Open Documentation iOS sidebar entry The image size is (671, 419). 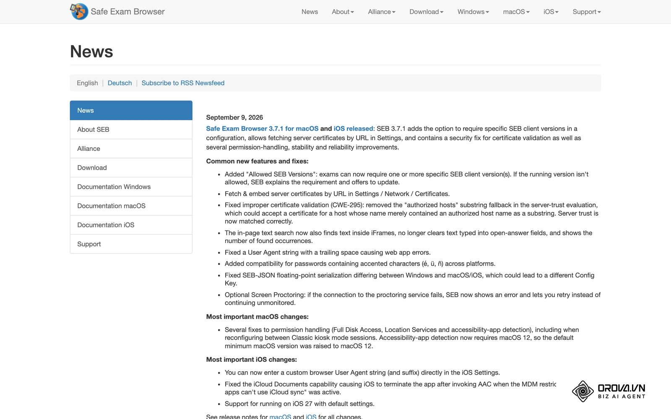pyautogui.click(x=131, y=225)
